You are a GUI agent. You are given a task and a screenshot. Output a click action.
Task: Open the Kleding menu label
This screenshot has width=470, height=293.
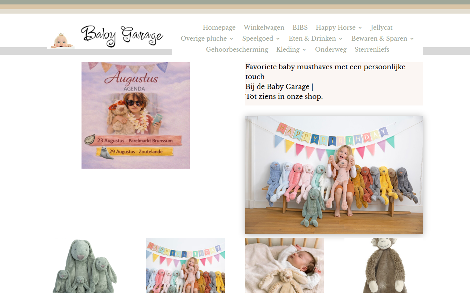tap(288, 49)
